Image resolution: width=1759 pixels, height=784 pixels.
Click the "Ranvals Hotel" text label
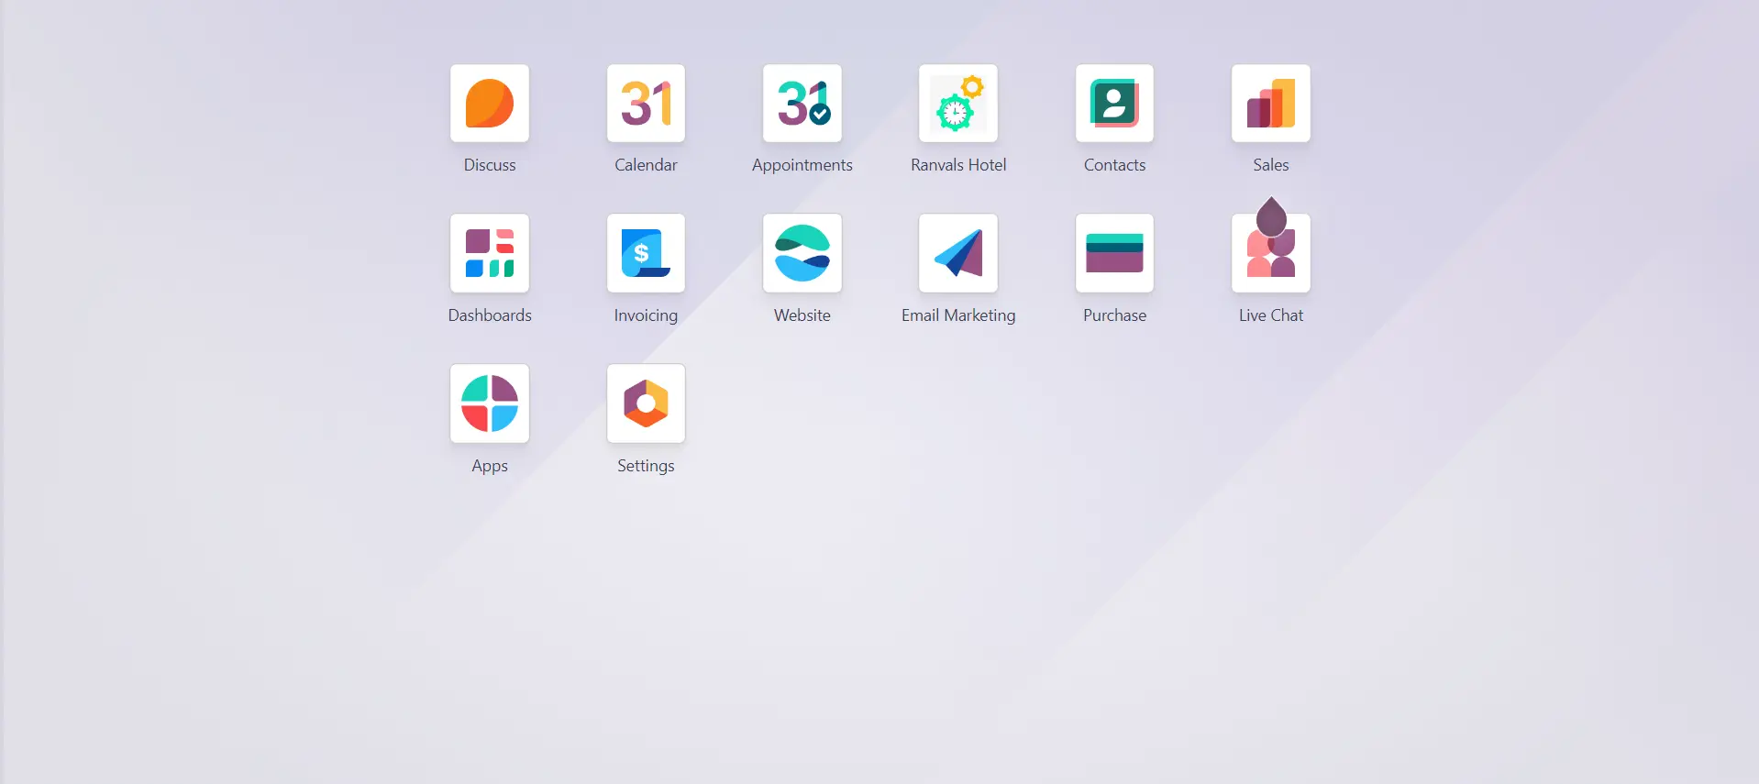(957, 165)
